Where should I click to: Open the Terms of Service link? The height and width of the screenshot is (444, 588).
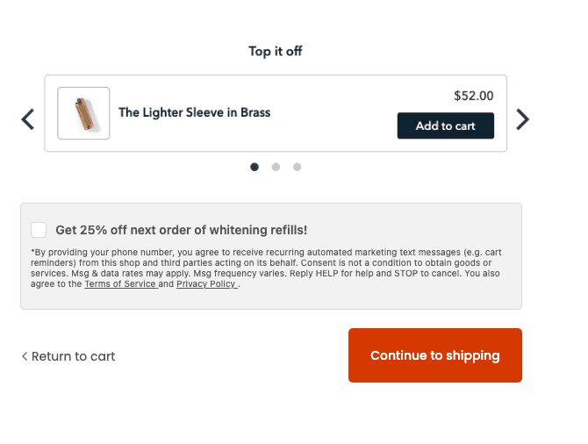(x=120, y=284)
